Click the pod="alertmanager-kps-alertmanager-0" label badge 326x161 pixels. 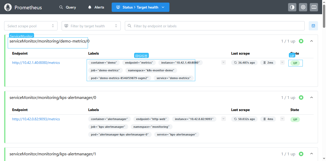(120, 134)
